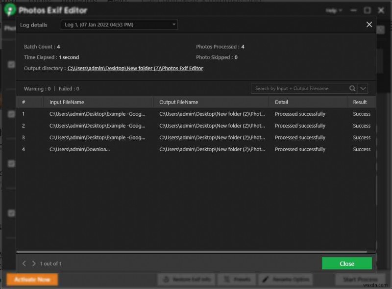Close the Log details dialog with X

coord(369,25)
